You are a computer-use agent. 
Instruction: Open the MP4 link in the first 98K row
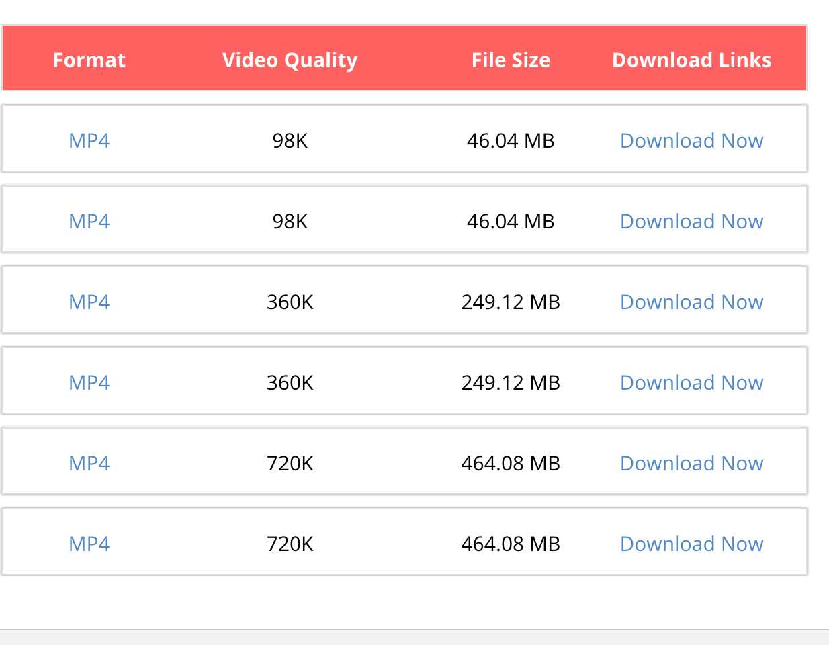coord(89,141)
